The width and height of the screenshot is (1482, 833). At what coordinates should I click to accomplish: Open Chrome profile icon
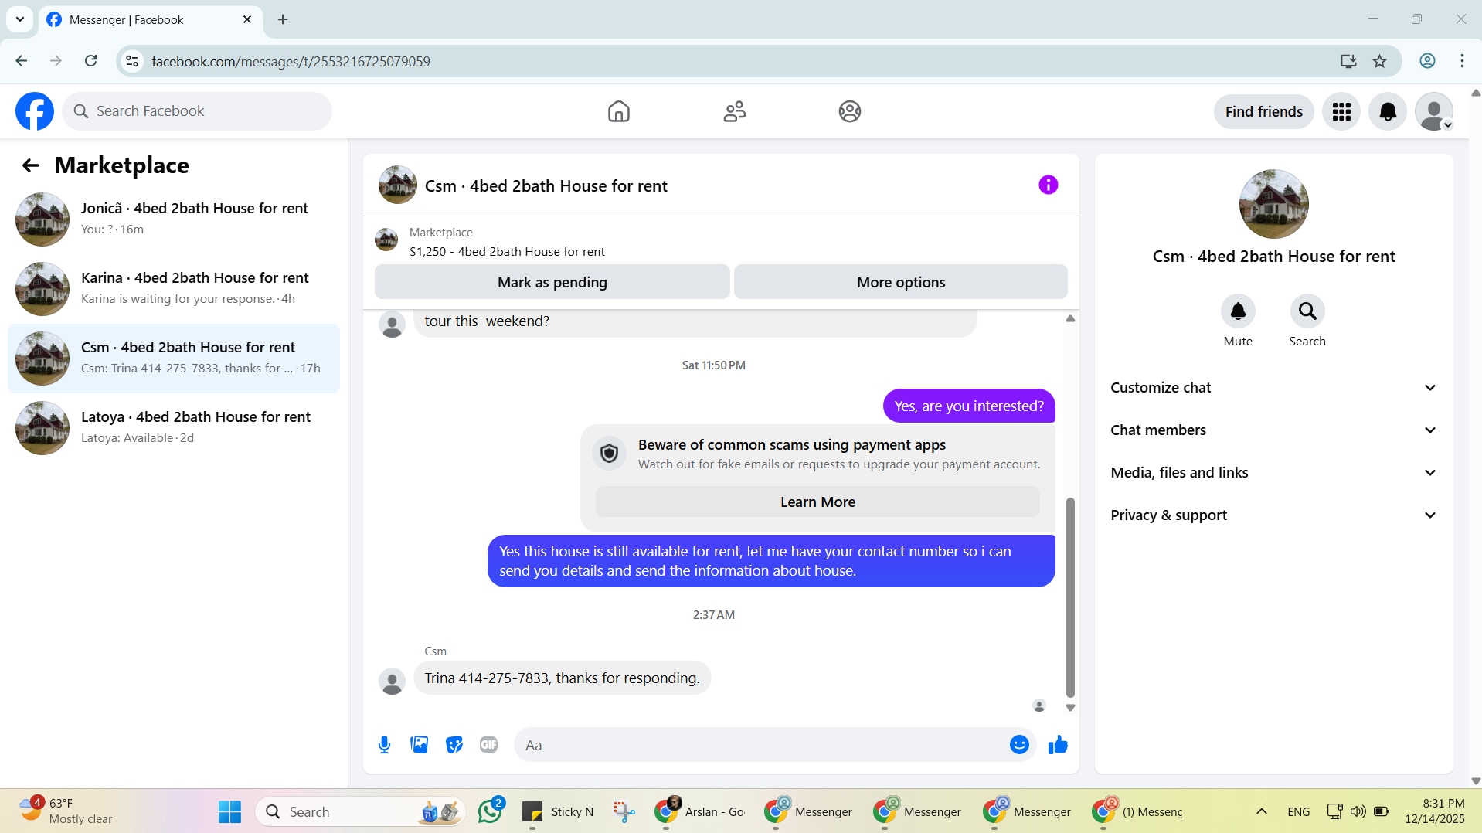[x=1427, y=61]
